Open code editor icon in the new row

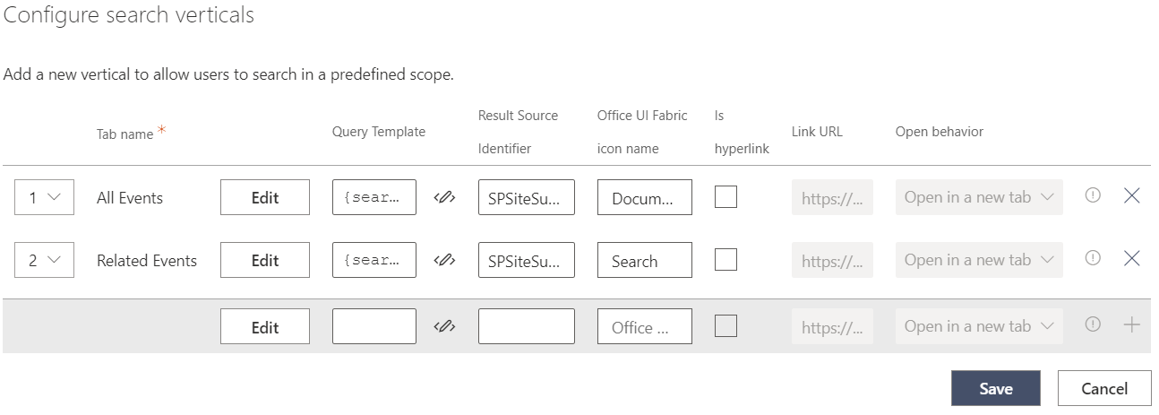[444, 327]
